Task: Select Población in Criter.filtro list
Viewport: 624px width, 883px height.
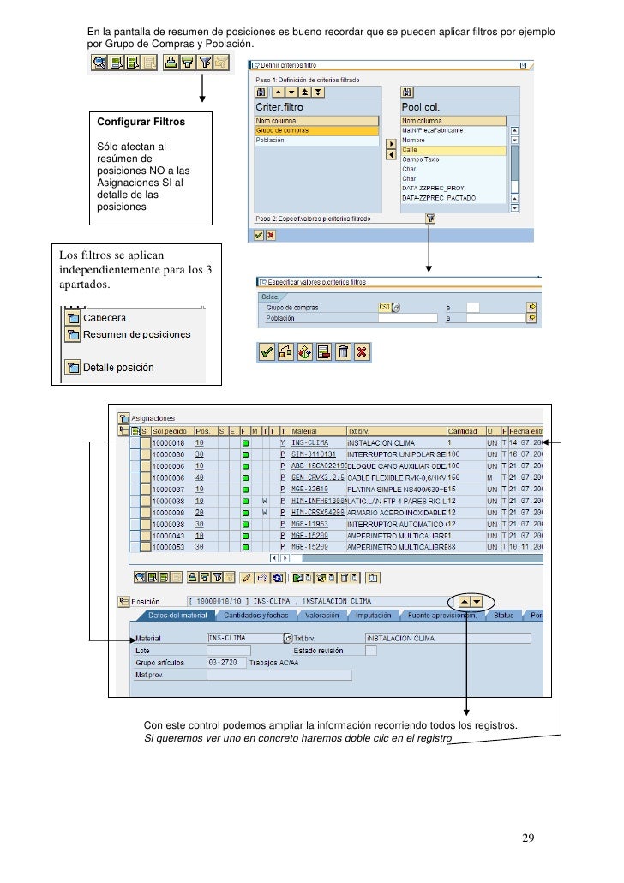Action: [x=317, y=141]
